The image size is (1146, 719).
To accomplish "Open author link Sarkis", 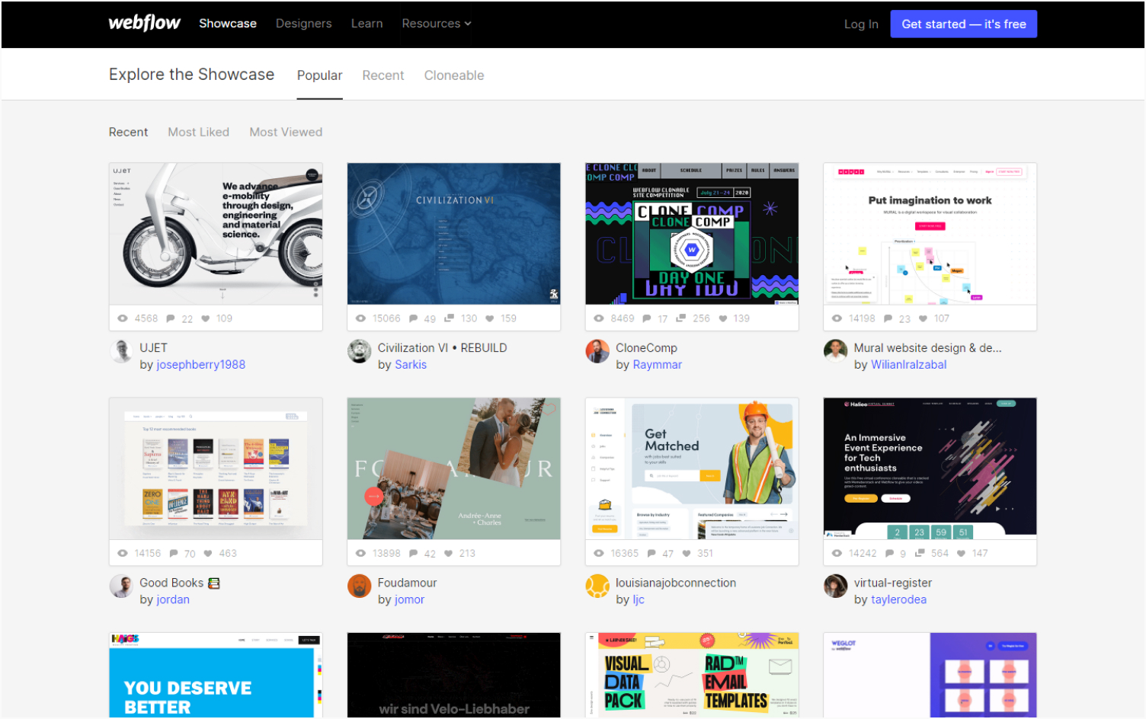I will [411, 365].
